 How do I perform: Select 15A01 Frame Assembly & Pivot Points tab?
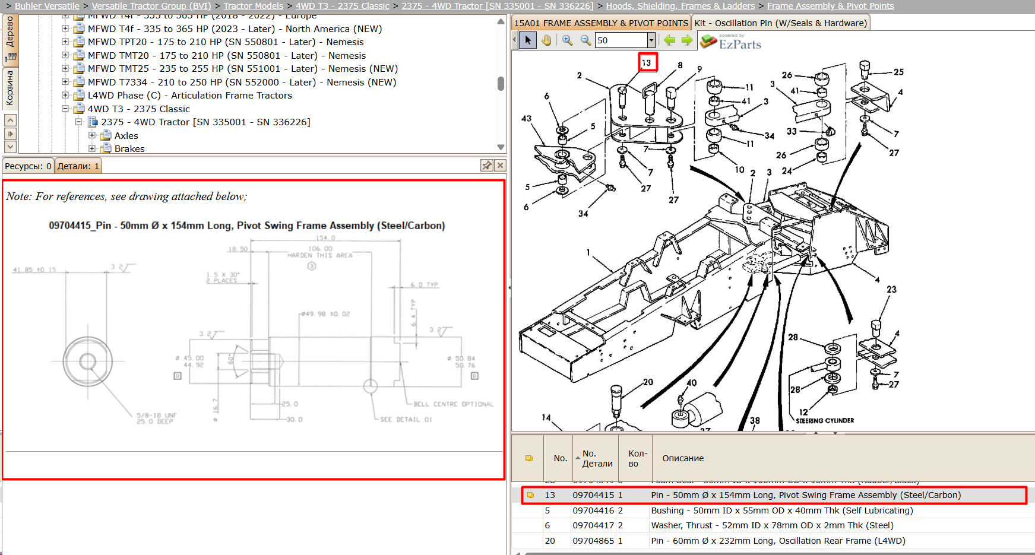pyautogui.click(x=601, y=23)
